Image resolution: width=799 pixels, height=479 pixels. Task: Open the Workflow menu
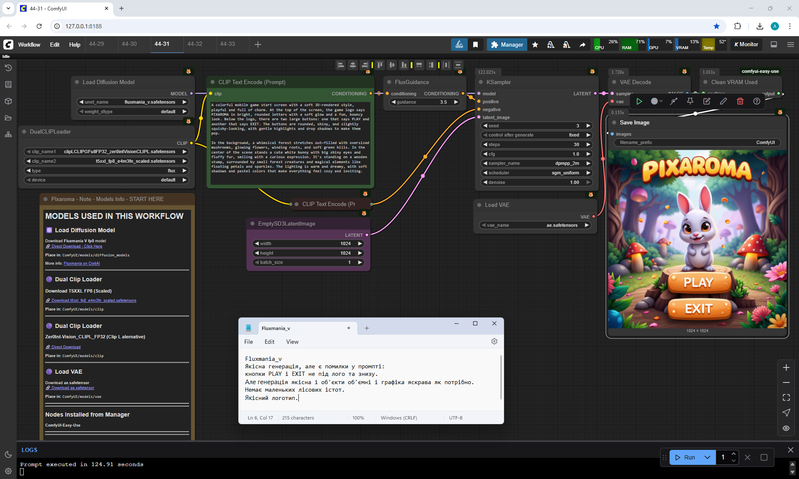coord(29,45)
